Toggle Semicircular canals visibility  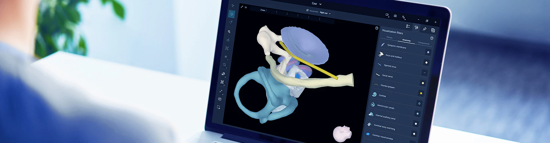click(418, 114)
